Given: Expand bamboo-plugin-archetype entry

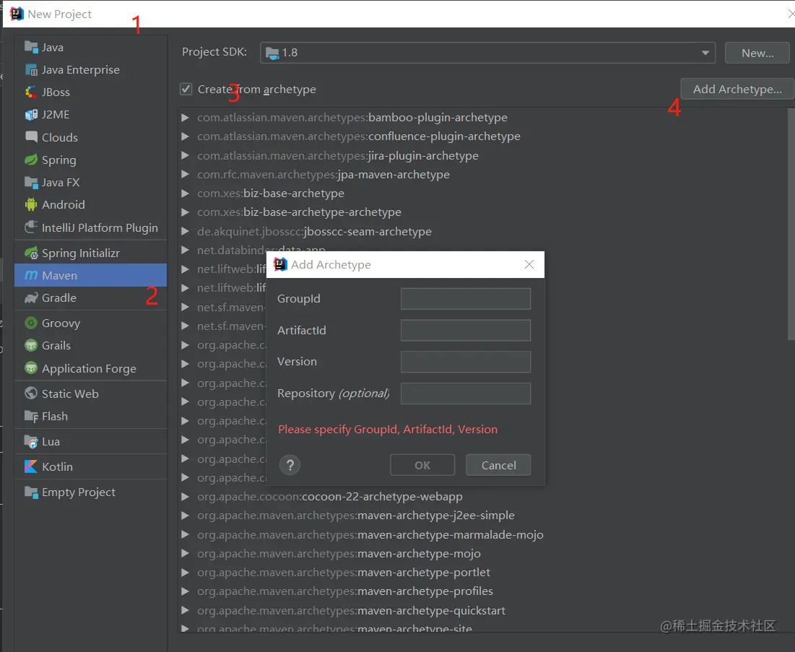Looking at the screenshot, I should point(185,118).
